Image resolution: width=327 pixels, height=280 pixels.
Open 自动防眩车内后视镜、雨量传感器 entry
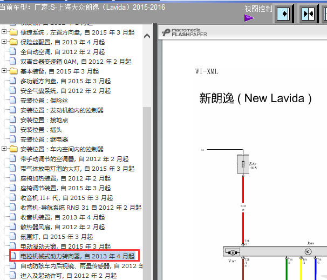coord(81,266)
